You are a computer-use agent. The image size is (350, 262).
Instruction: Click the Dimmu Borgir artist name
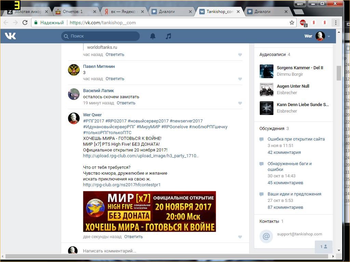point(290,74)
